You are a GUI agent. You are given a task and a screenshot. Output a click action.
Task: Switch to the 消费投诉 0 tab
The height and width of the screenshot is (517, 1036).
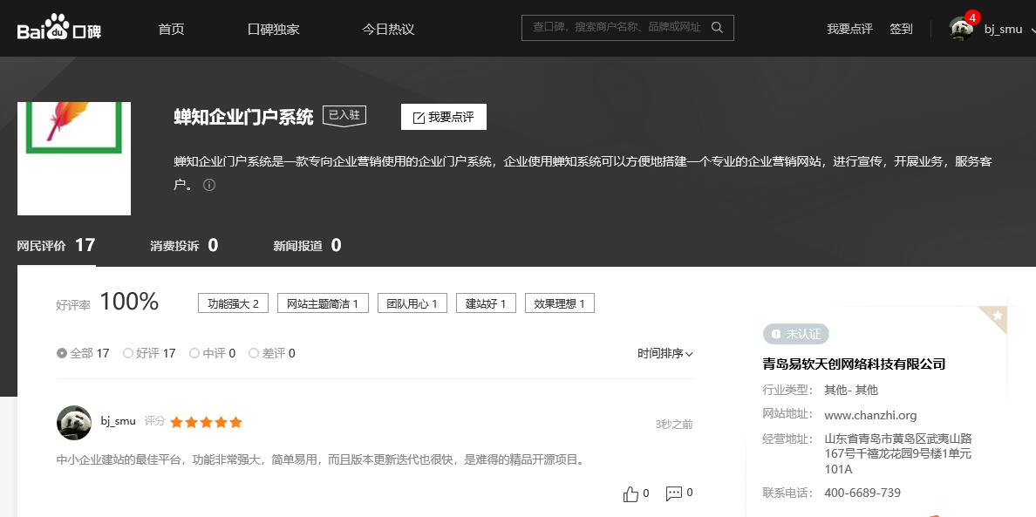[x=184, y=246]
